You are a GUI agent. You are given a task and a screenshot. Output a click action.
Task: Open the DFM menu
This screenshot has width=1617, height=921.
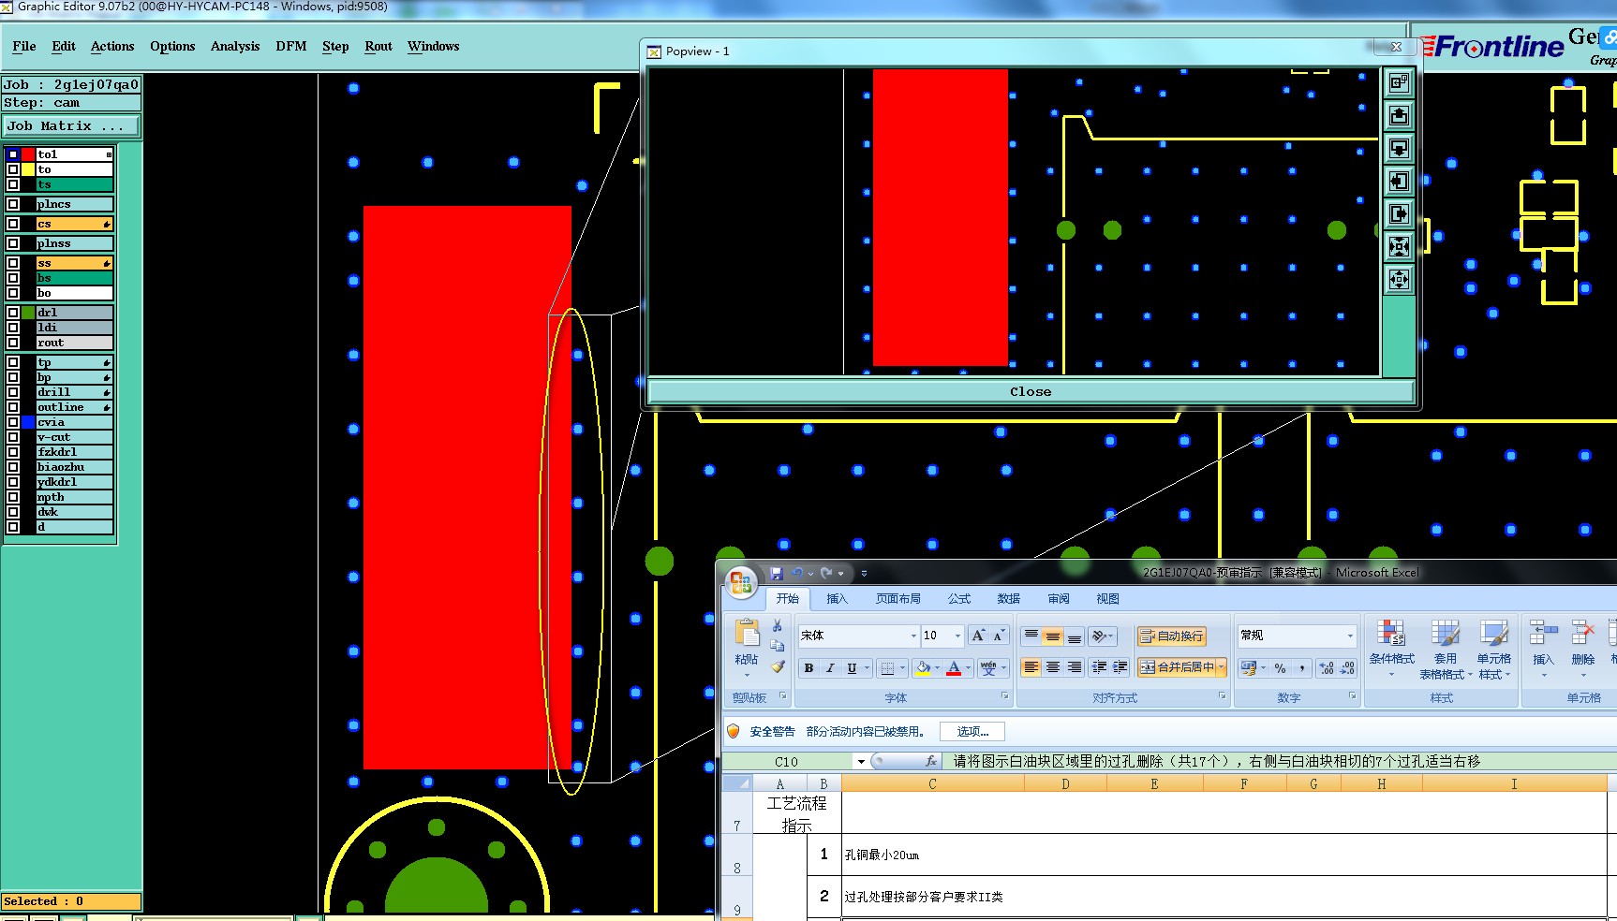point(291,46)
